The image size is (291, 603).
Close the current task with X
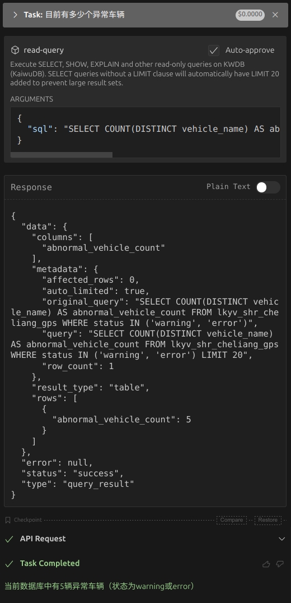coord(275,15)
